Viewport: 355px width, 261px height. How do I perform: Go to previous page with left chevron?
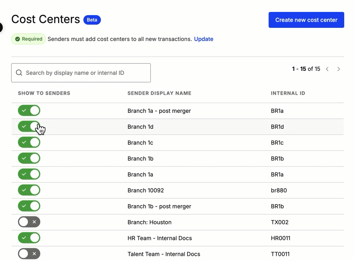pos(327,69)
